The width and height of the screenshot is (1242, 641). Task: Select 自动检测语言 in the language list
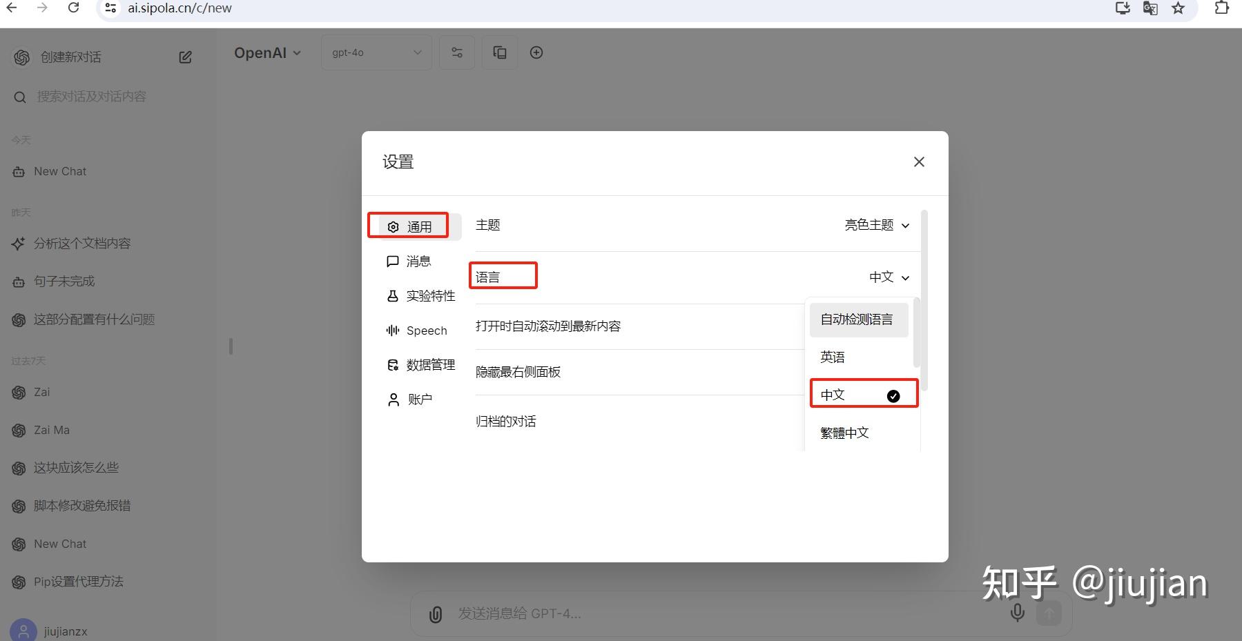859,319
